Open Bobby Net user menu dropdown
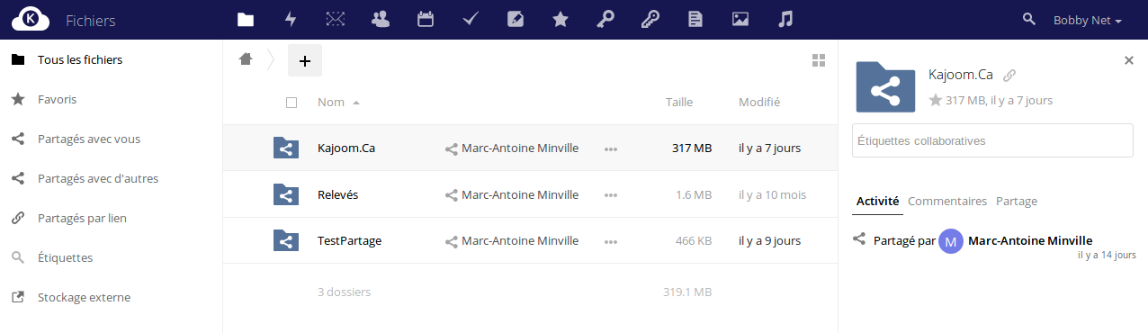 (x=1088, y=20)
